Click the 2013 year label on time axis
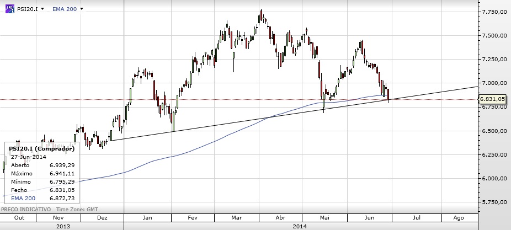 [63, 226]
